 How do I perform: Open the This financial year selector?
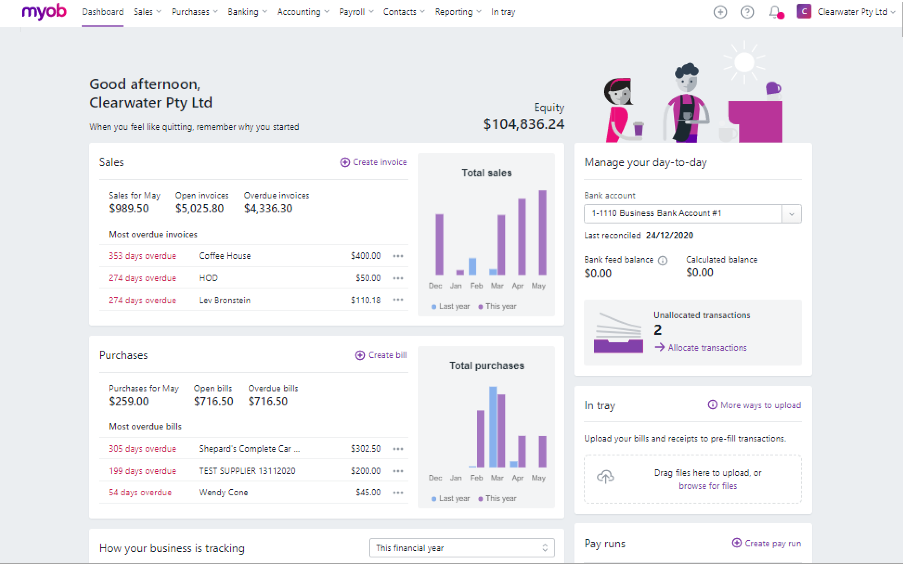click(462, 548)
